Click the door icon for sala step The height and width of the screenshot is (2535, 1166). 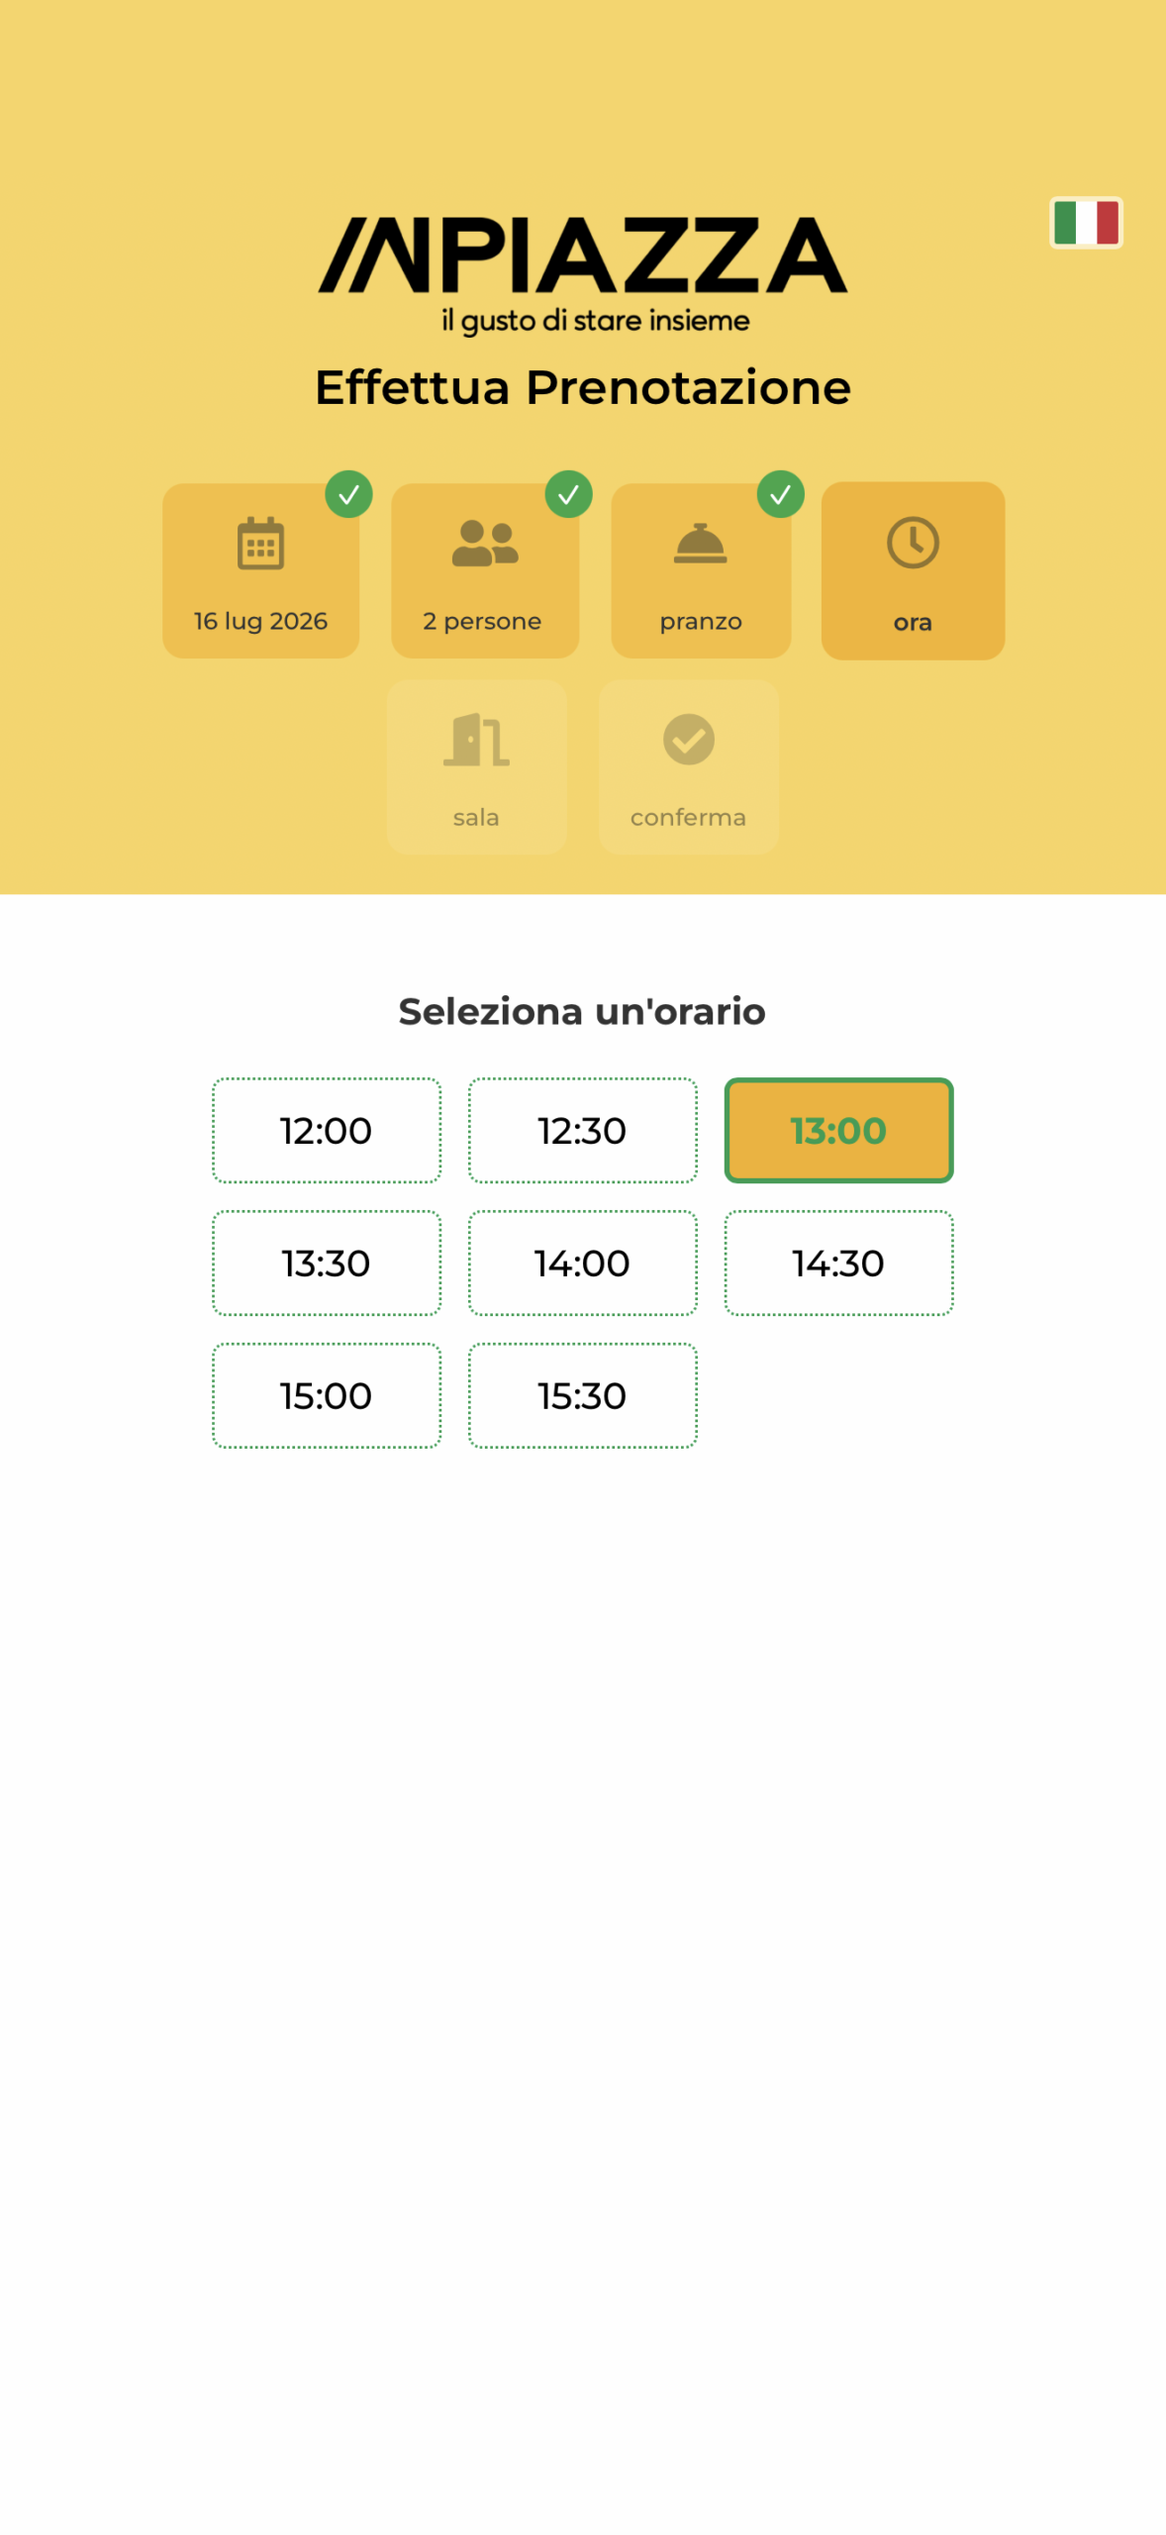tap(476, 739)
